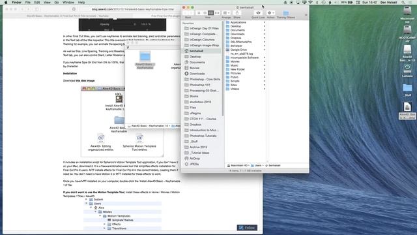
Task: Click the Quick Look eye icon
Action: (258, 13)
